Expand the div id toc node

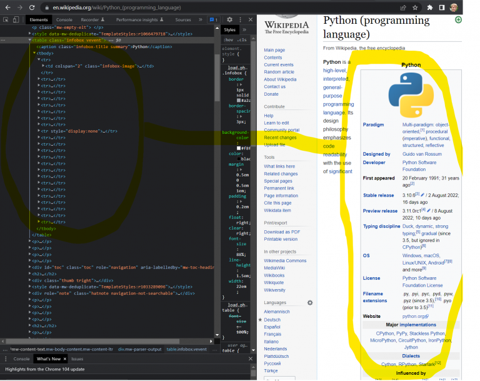click(30, 267)
